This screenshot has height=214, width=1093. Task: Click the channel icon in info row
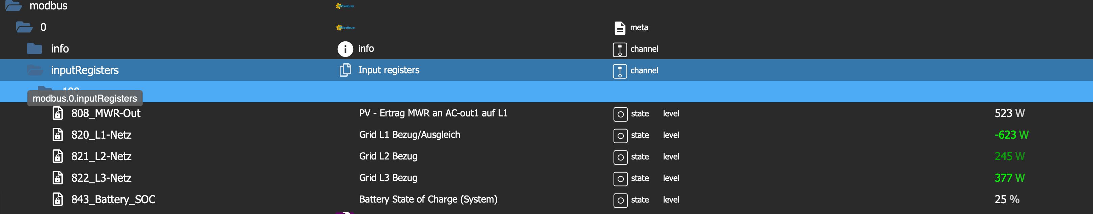[x=619, y=49]
